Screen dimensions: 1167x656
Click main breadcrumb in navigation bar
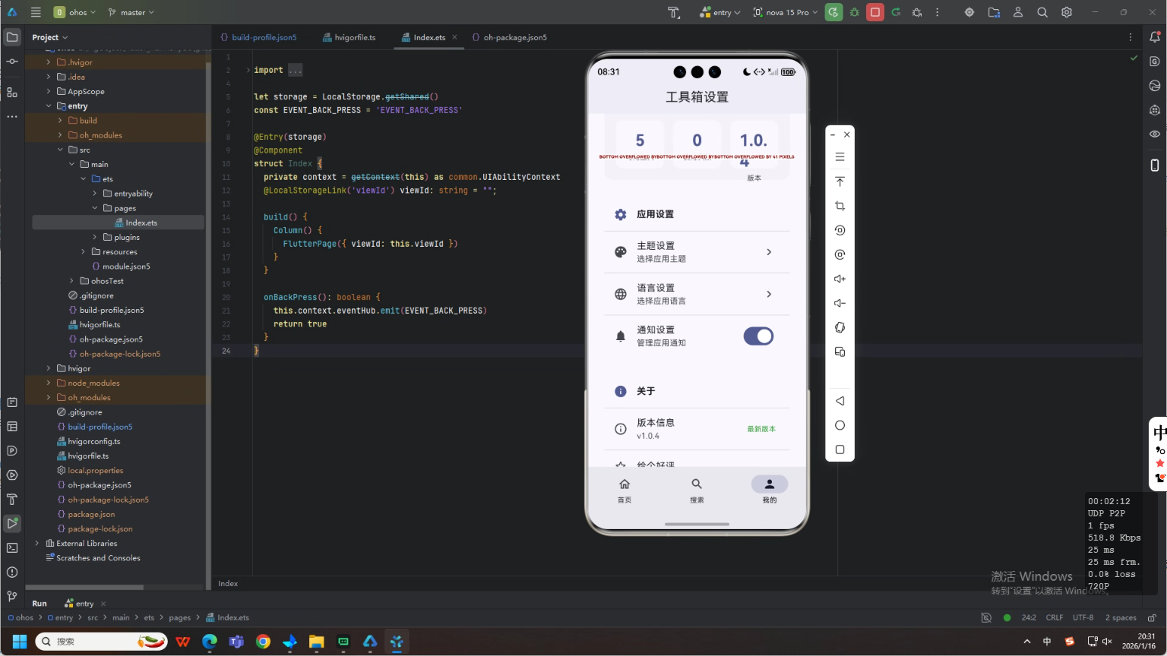click(121, 618)
